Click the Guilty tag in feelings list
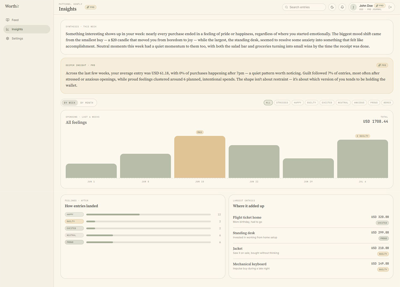This screenshot has height=287, width=400. pos(74,221)
